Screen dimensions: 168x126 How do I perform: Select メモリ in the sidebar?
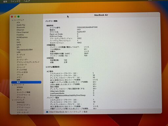tap(19, 77)
